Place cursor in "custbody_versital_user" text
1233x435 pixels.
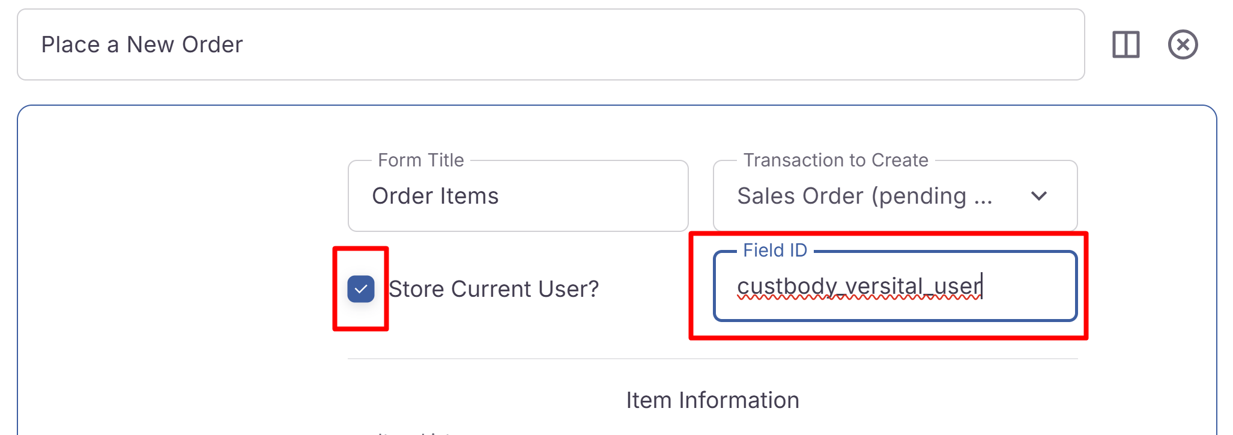click(859, 287)
